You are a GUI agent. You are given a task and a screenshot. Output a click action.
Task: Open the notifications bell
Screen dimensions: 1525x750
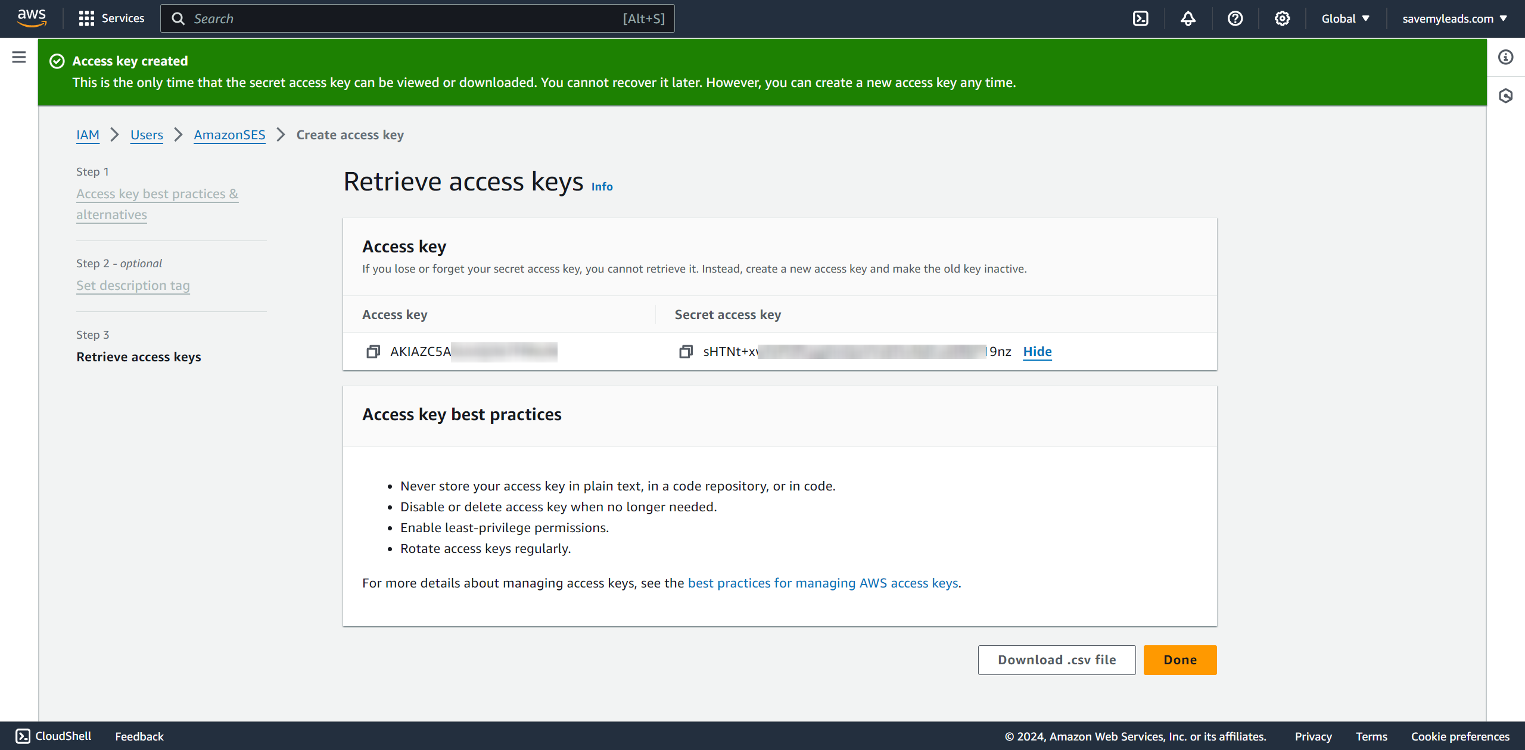(1188, 18)
